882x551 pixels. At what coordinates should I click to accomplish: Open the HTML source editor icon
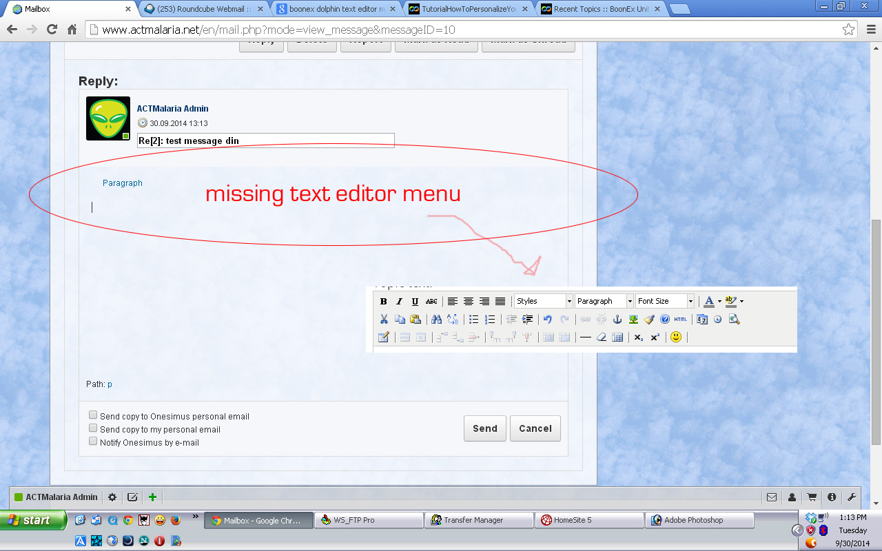click(681, 320)
